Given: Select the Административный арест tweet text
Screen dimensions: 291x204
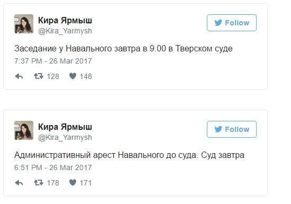Looking at the screenshot, I should [x=129, y=155].
